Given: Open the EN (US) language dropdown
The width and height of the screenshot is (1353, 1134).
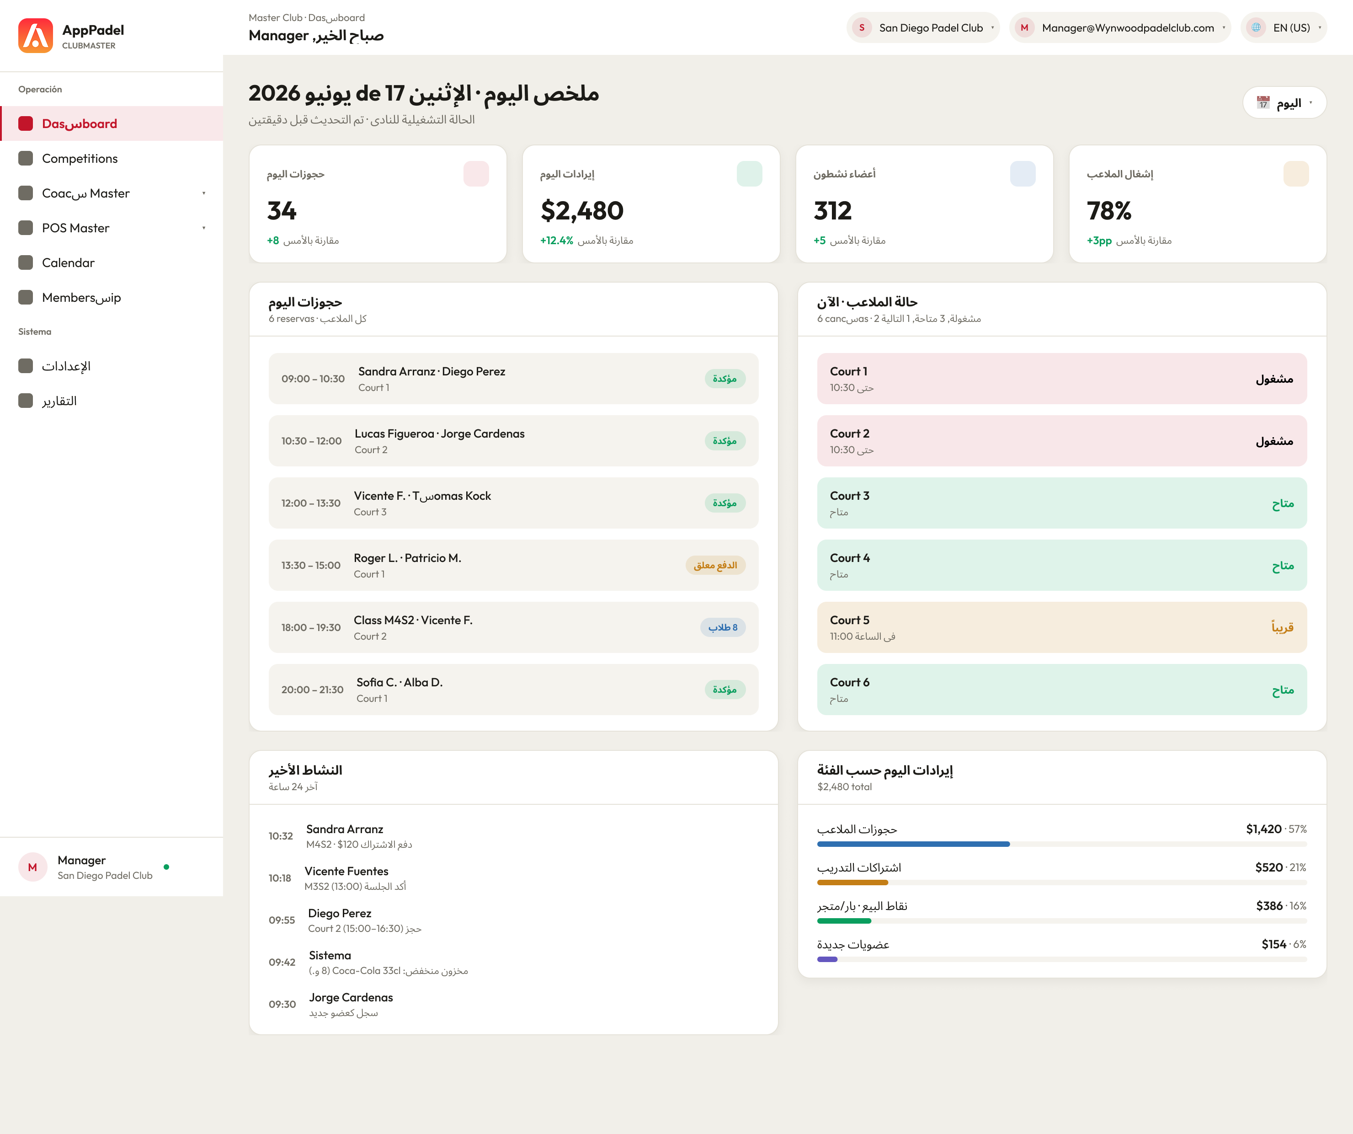Looking at the screenshot, I should tap(1284, 28).
